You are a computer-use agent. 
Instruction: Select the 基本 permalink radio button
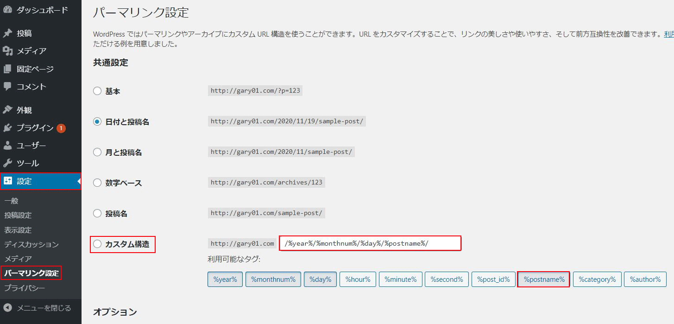(97, 91)
